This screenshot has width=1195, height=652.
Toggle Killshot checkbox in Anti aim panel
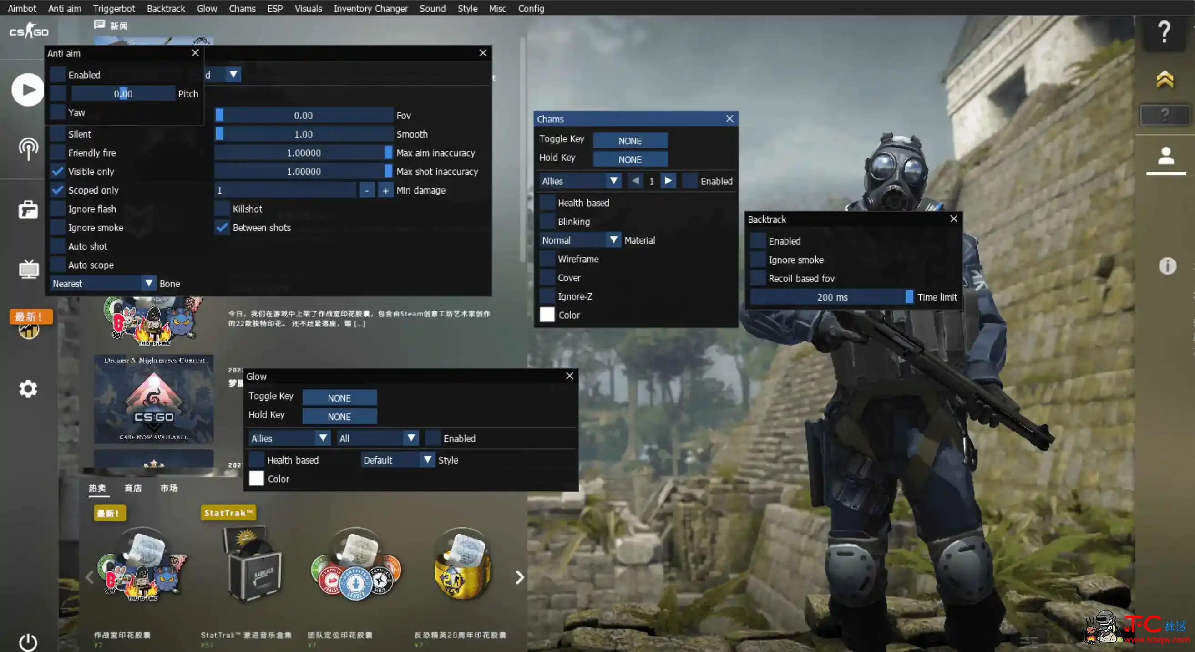(222, 209)
